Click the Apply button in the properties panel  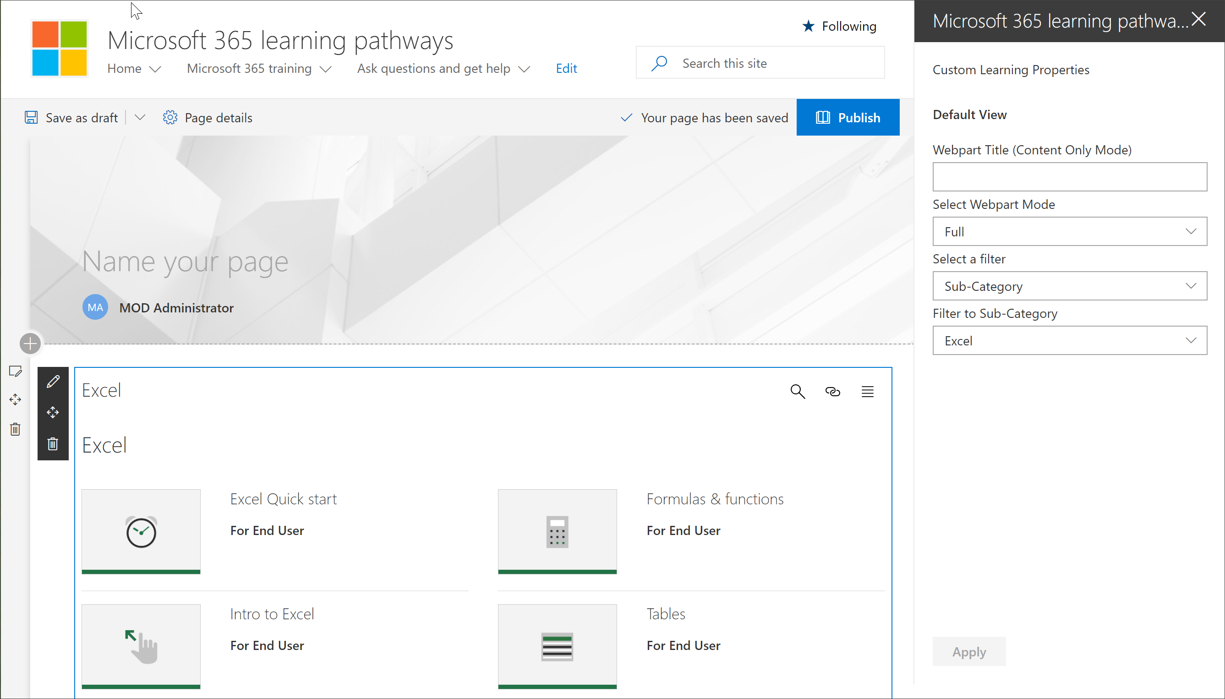[968, 652]
